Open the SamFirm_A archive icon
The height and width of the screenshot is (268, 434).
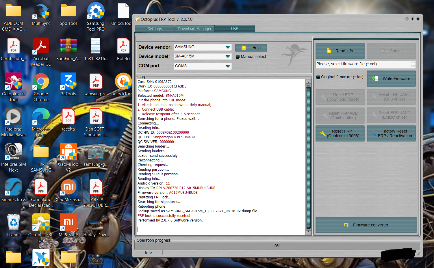coord(68,50)
